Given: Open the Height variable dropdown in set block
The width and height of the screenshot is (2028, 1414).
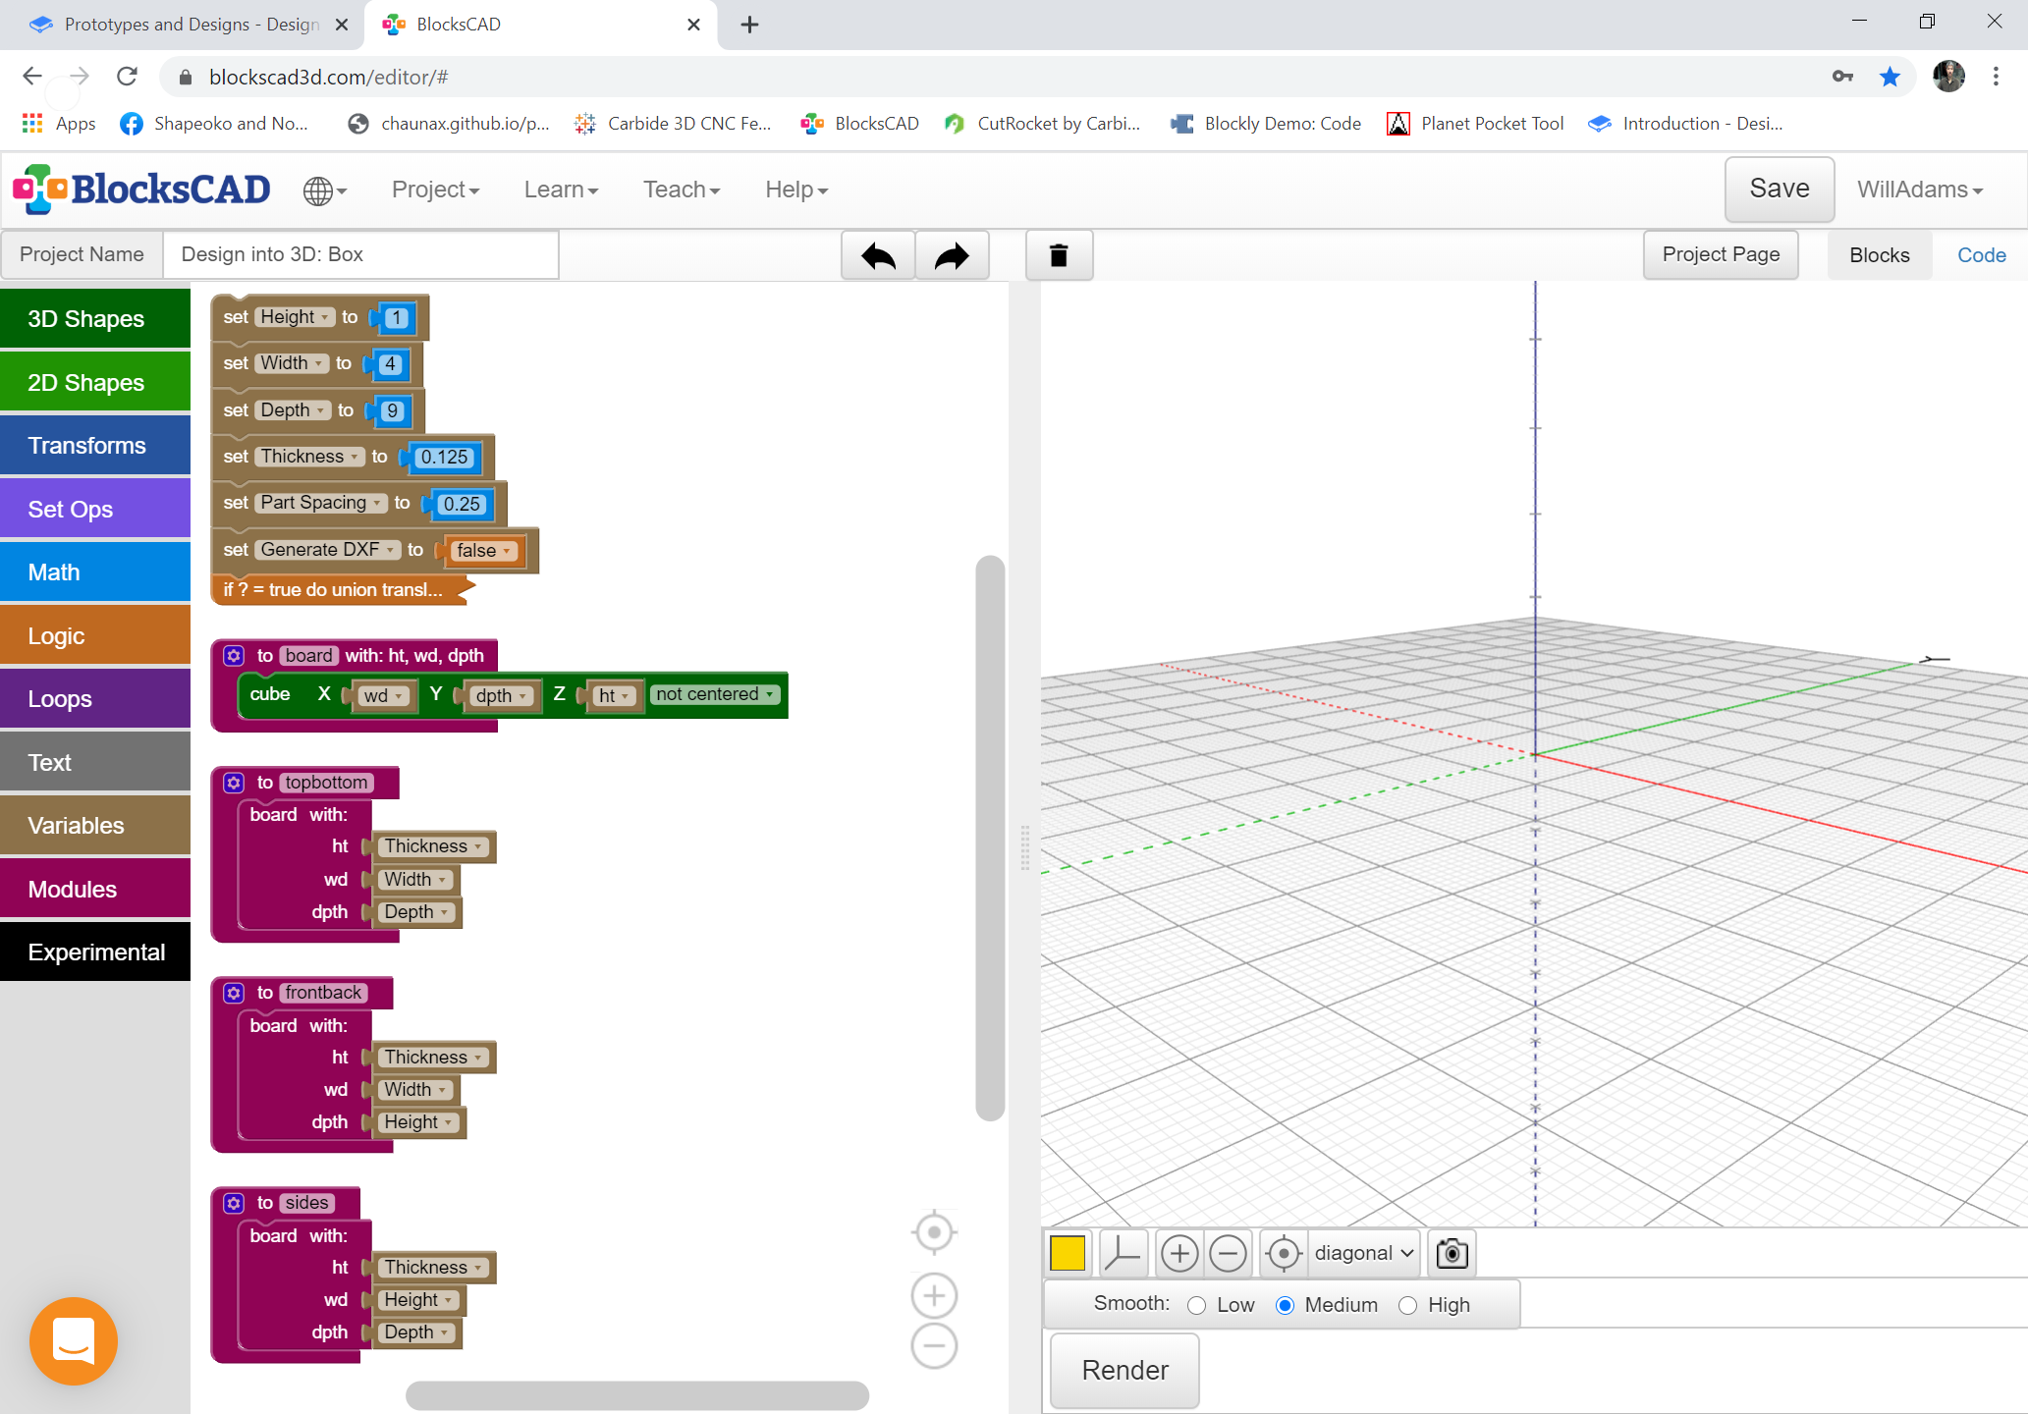Looking at the screenshot, I should coord(294,317).
